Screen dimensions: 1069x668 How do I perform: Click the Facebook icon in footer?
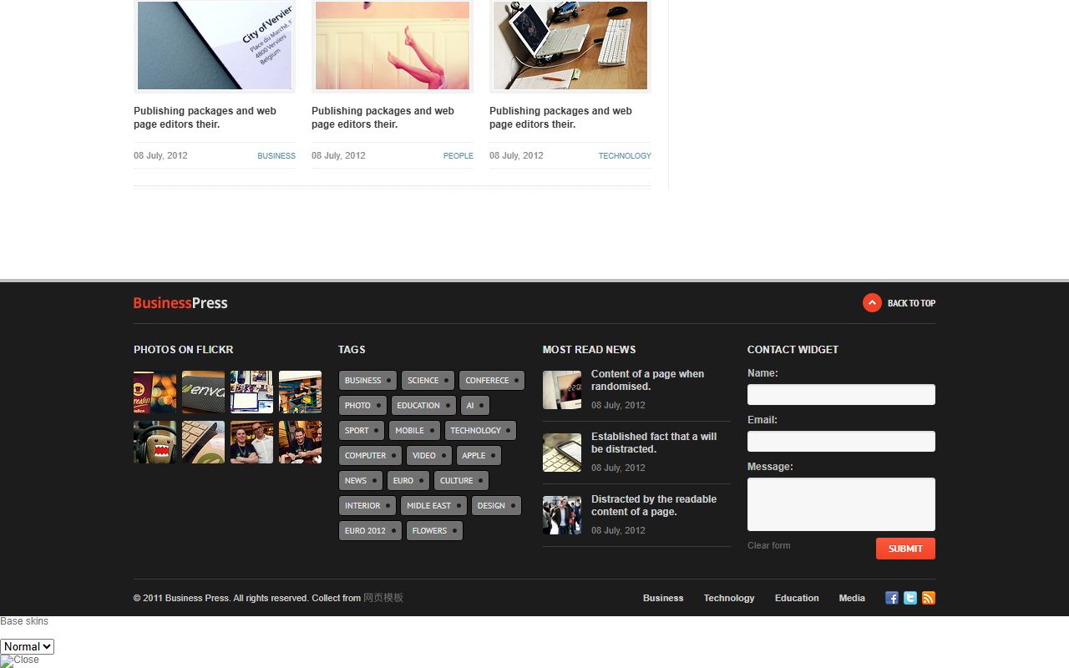click(892, 598)
